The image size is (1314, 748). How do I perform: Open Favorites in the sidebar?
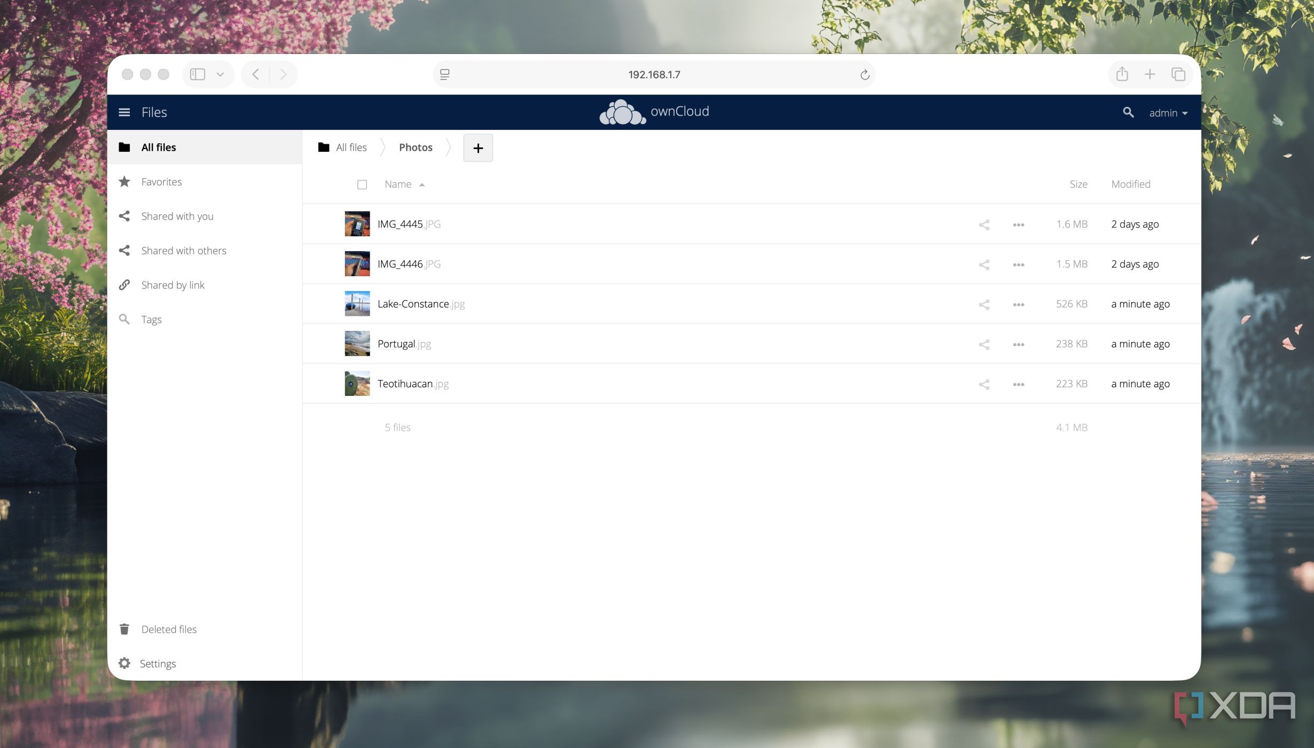(205, 182)
